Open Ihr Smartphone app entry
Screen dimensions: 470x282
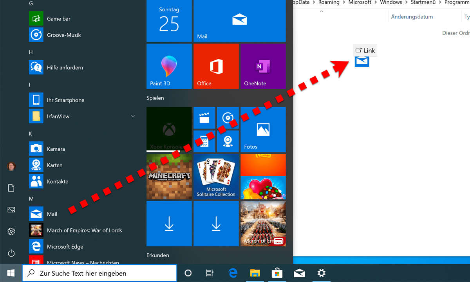[x=82, y=100]
